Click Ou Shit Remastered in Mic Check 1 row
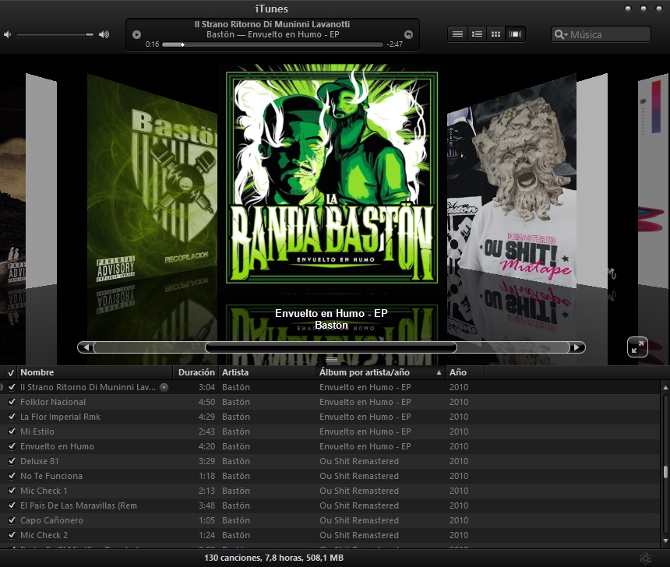Image resolution: width=670 pixels, height=567 pixels. click(359, 491)
